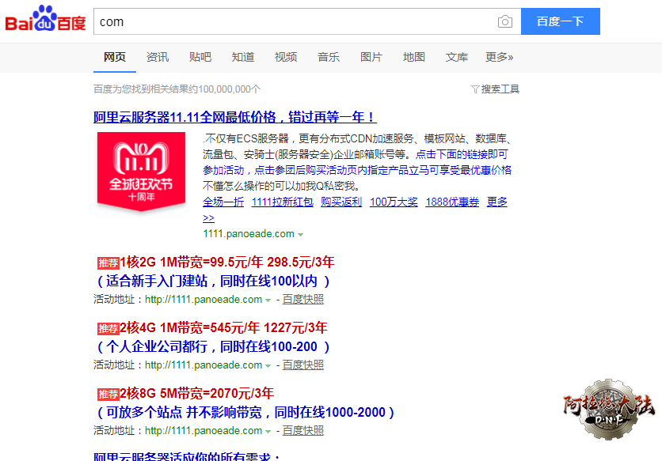Open the 100万大奖 sublink
This screenshot has width=662, height=461.
(x=394, y=202)
